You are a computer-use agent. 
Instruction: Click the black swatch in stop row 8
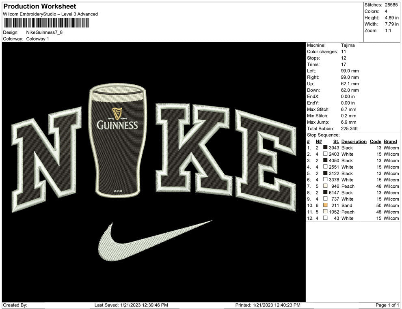coord(325,192)
